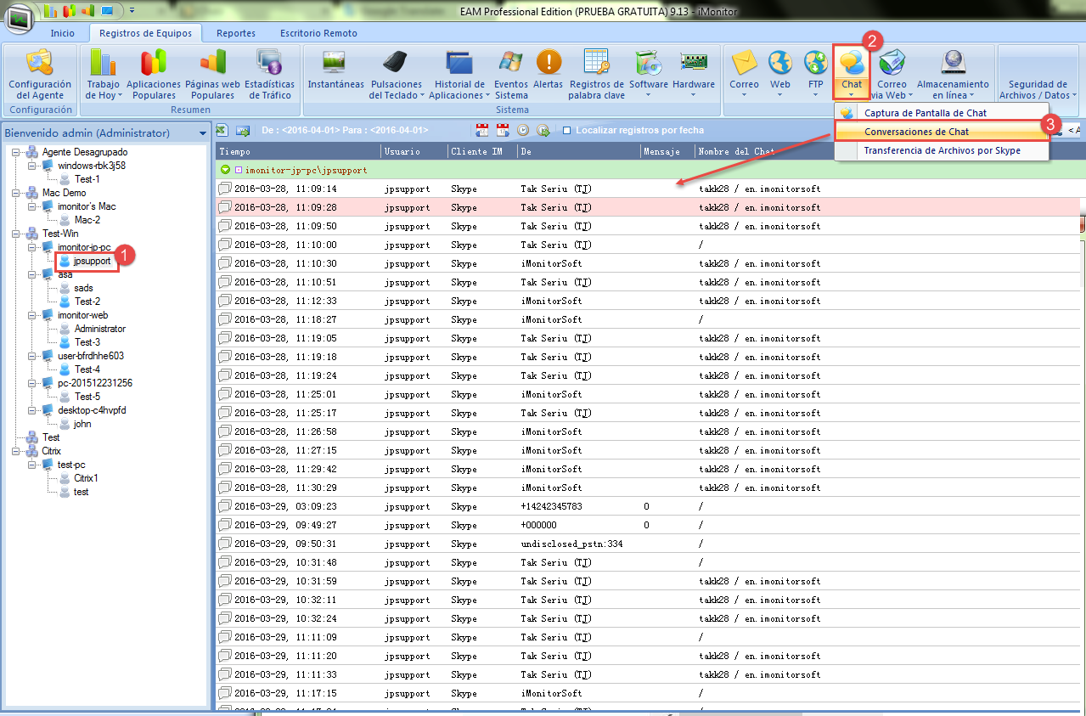
Task: Collapse the imonitor-jp-pc\jpsupport group row
Action: pos(225,170)
